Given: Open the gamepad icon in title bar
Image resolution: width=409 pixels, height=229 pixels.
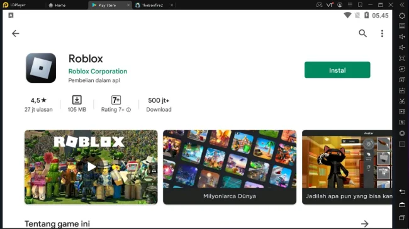Looking at the screenshot, I should [319, 5].
